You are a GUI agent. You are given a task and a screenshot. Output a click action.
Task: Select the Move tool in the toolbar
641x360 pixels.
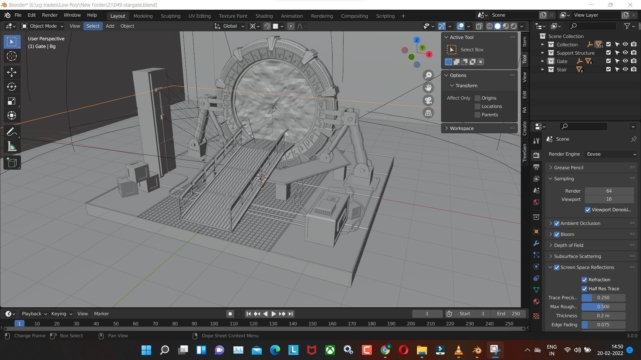[x=11, y=72]
